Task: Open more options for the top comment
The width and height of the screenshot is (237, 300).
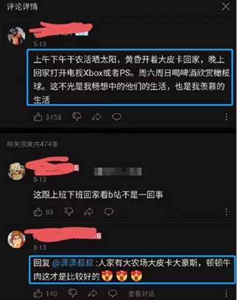Action: click(x=226, y=117)
